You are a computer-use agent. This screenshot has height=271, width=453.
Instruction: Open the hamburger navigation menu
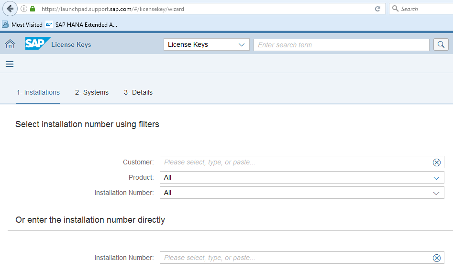(x=10, y=64)
